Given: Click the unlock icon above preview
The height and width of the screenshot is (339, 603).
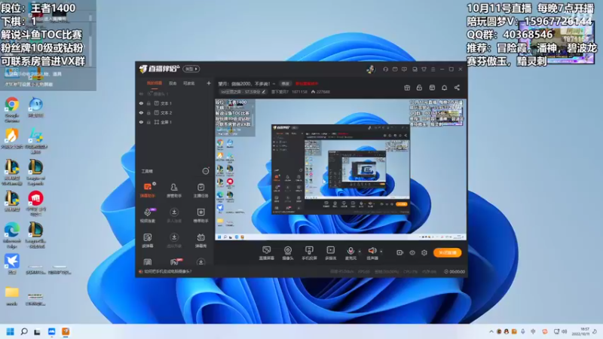Looking at the screenshot, I should (x=419, y=87).
